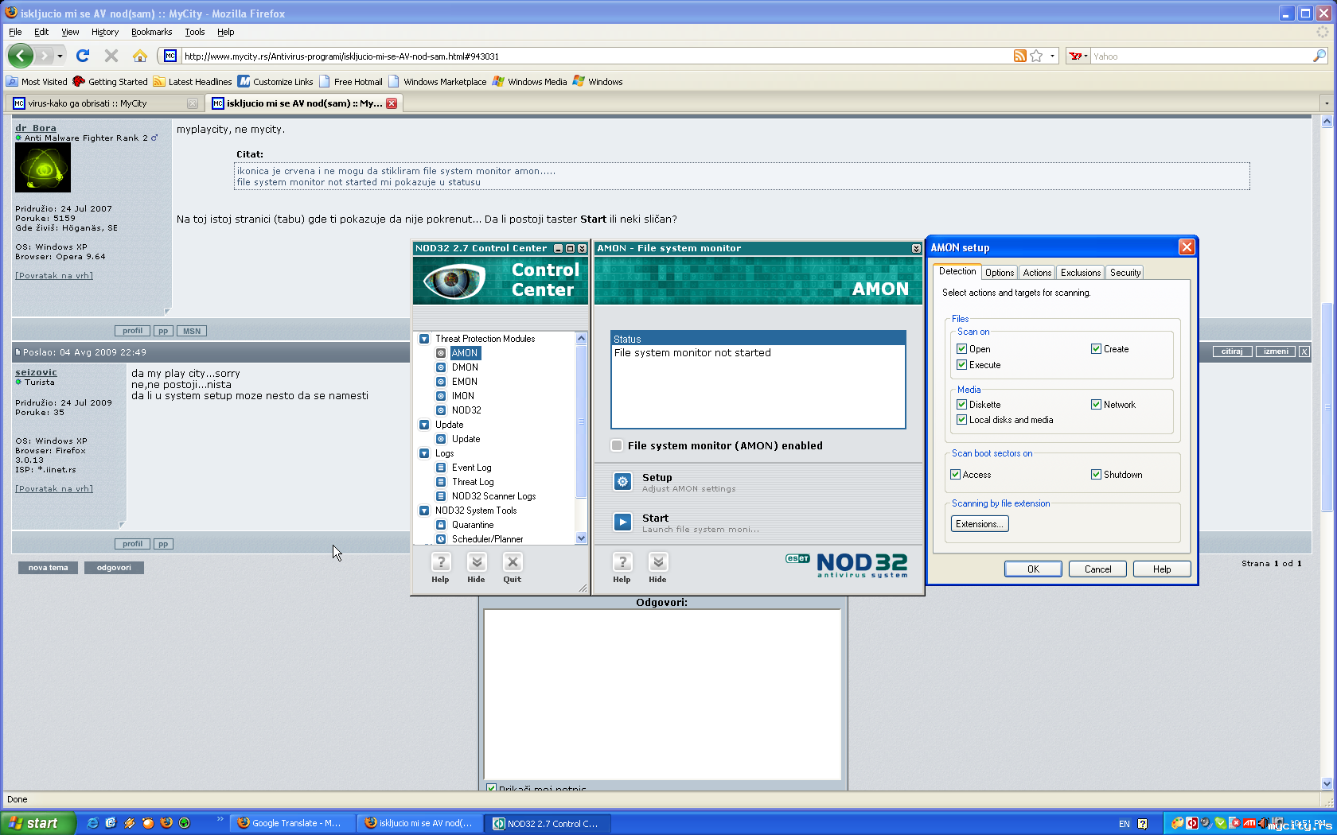Click the Control Center Quit icon
The height and width of the screenshot is (835, 1337).
tap(513, 563)
